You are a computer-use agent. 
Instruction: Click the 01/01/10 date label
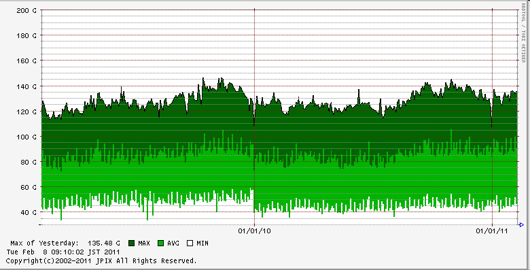(255, 231)
